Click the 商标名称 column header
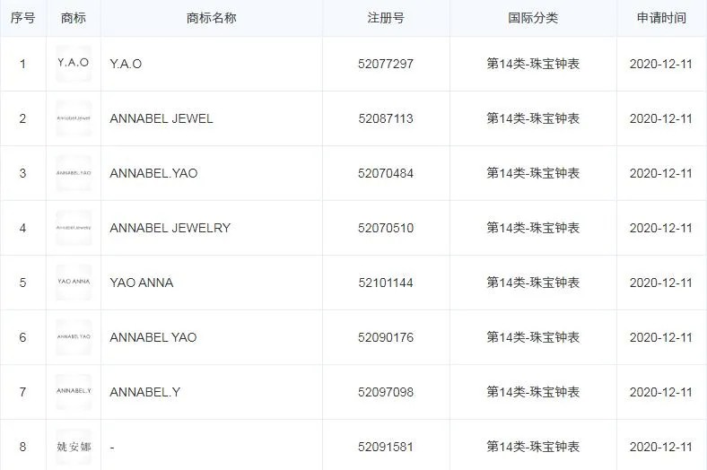The height and width of the screenshot is (470, 707). coord(212,18)
